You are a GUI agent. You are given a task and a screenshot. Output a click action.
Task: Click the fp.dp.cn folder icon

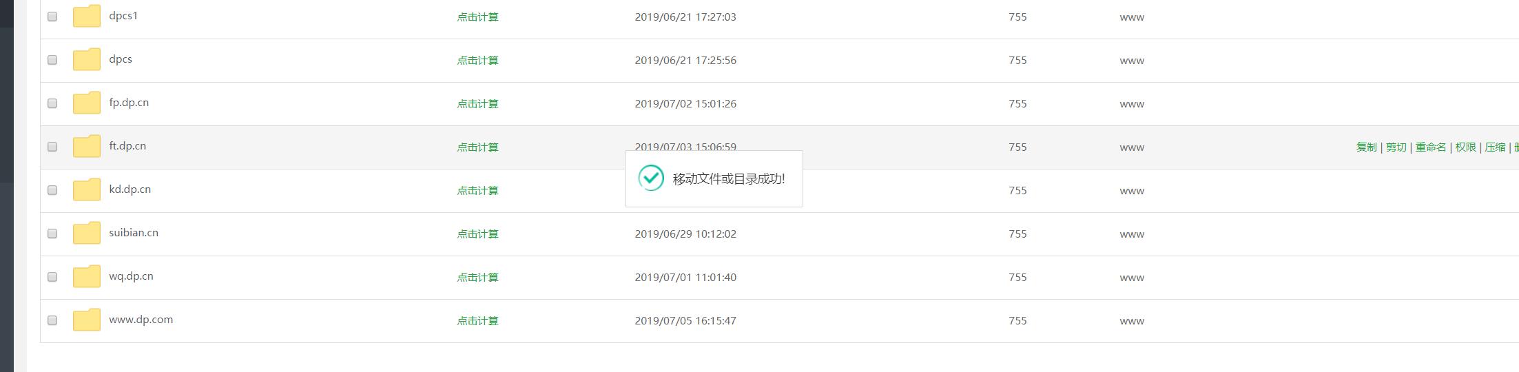click(x=87, y=103)
